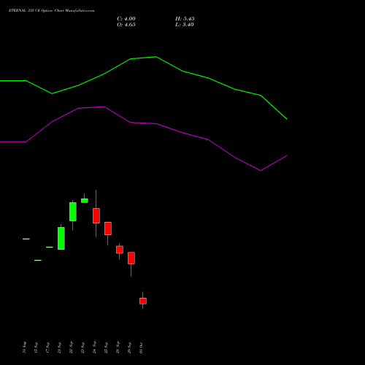This screenshot has width=365, height=365.
Task: Select the red candle above 29 Sep
Action: click(x=131, y=258)
